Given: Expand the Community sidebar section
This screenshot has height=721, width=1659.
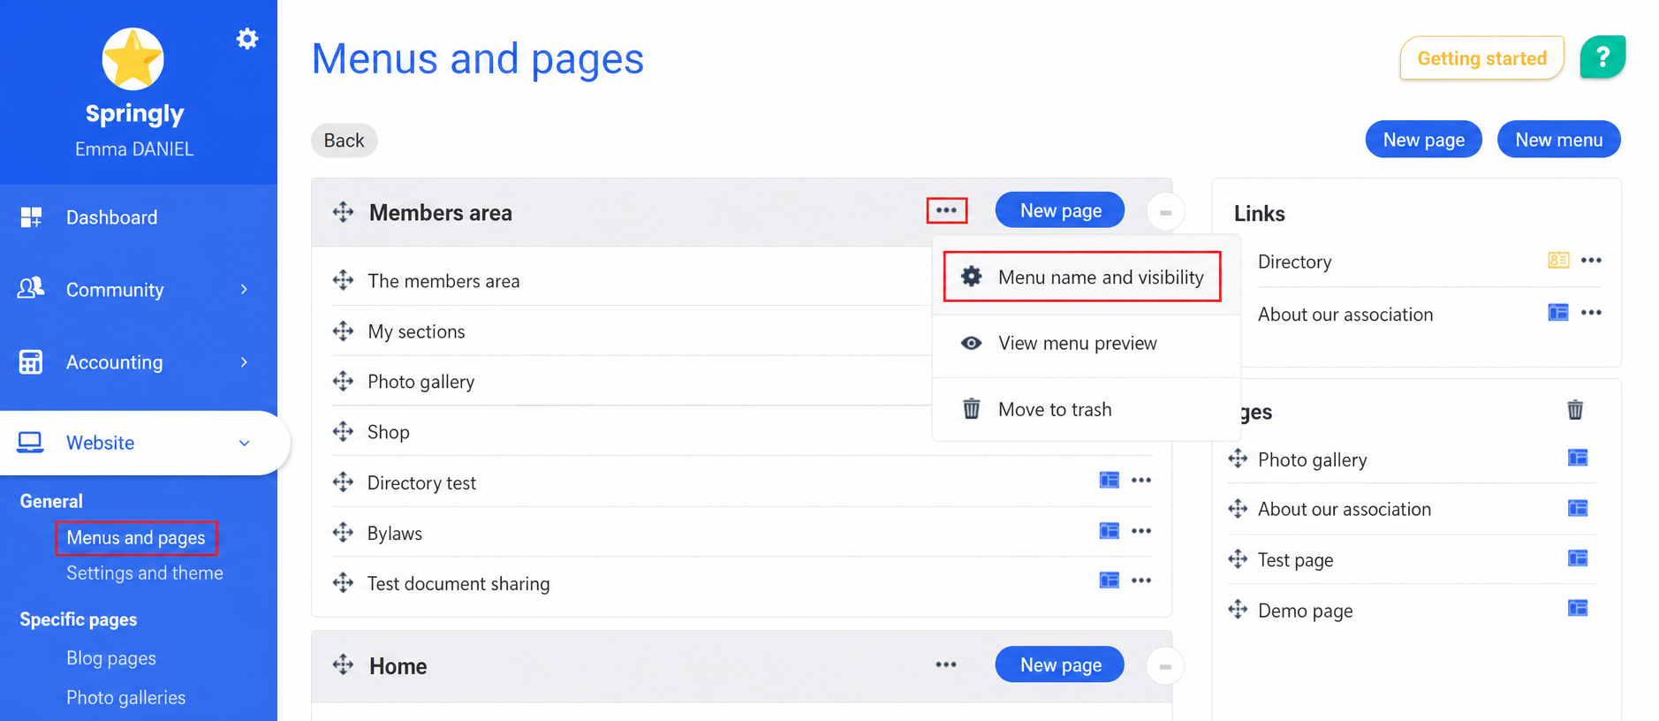Looking at the screenshot, I should [x=244, y=290].
